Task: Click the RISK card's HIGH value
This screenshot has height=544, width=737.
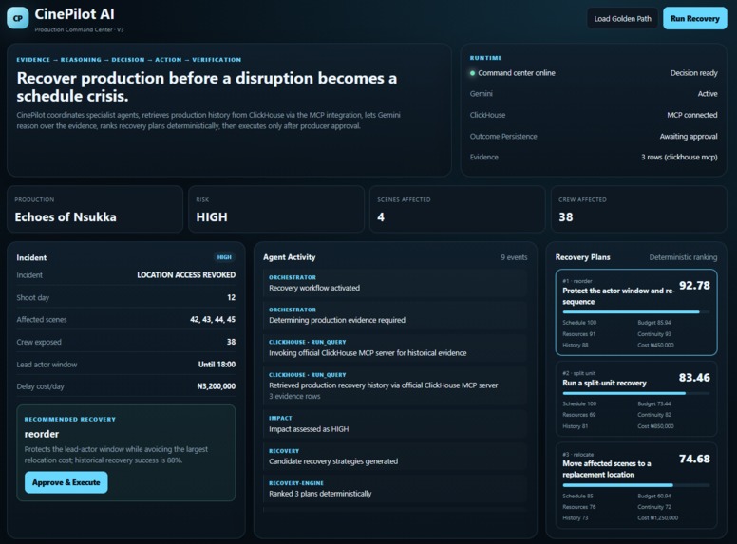Action: point(212,217)
